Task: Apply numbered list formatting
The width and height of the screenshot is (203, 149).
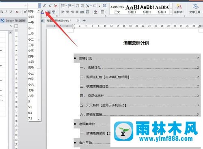Action: [x=69, y=6]
